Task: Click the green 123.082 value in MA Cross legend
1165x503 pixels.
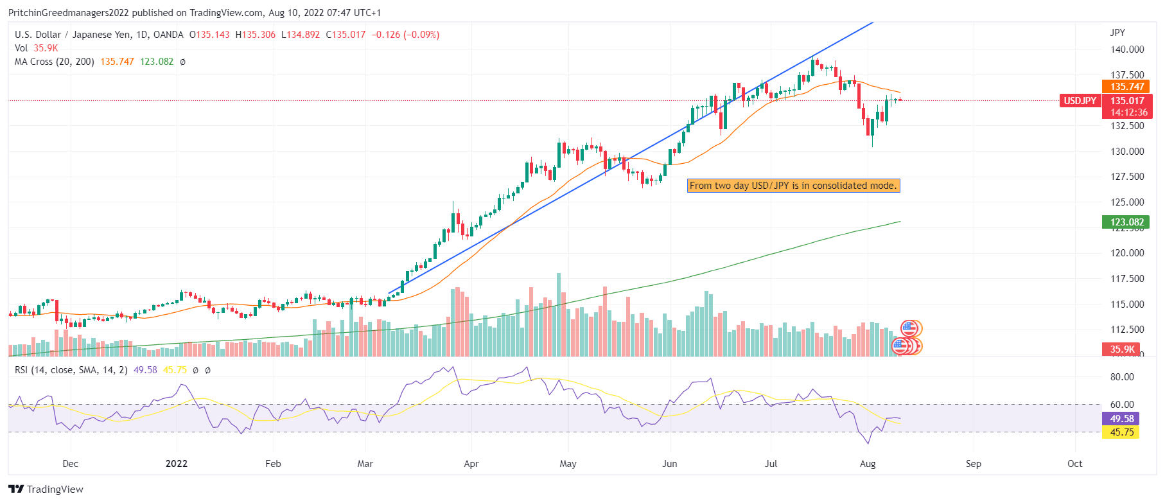Action: click(157, 62)
